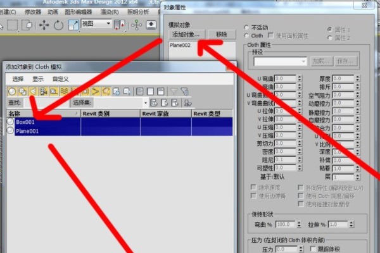Click the 添加对象... button
380x253 pixels.
click(185, 34)
